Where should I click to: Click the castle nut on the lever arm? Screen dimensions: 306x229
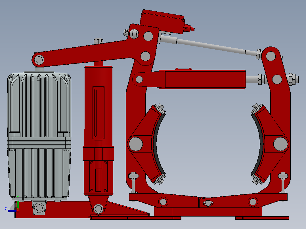tap(98, 41)
